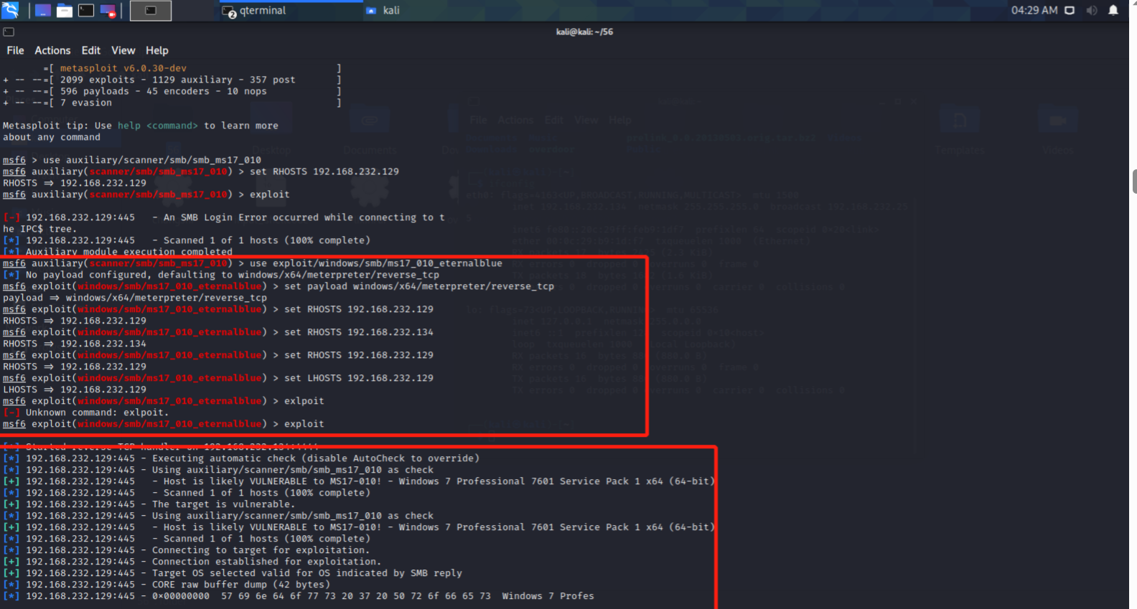
Task: Click the output 'LHOSTS => 192.168.232.129'
Action: 75,390
